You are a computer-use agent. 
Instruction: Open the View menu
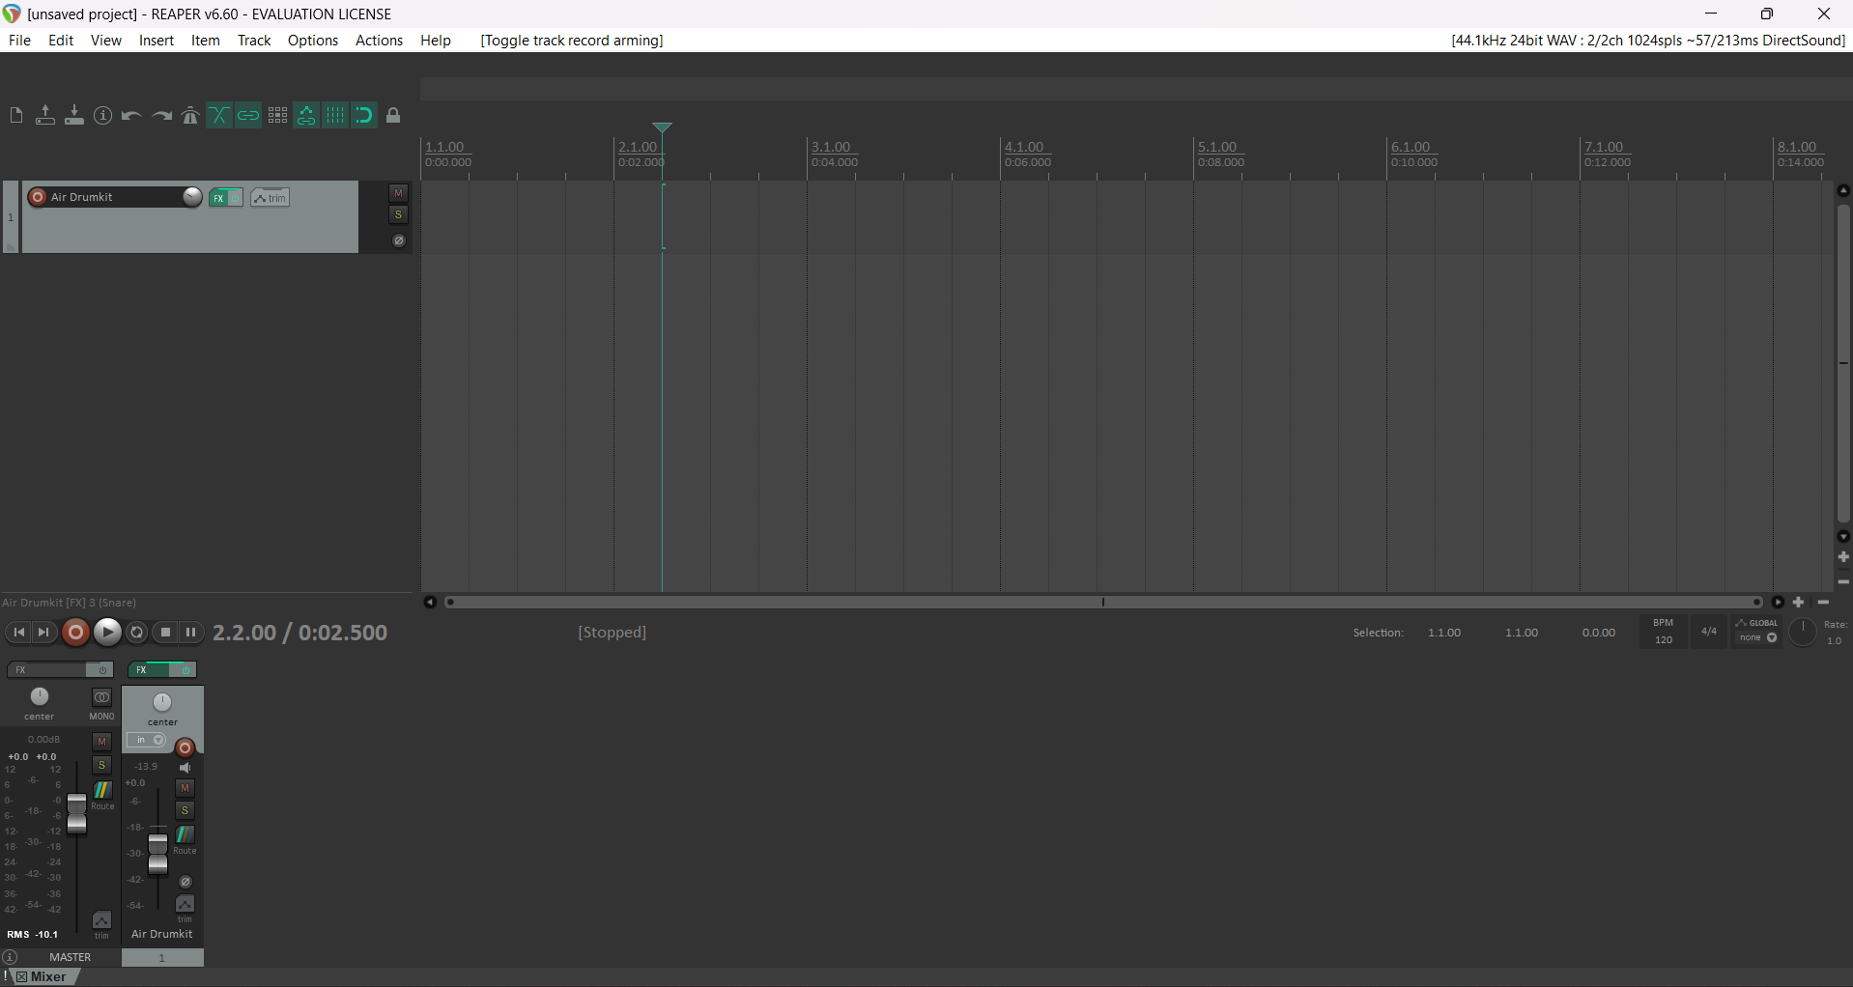point(106,41)
